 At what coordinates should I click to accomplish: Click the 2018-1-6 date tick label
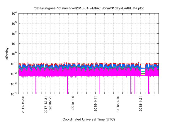73,103
